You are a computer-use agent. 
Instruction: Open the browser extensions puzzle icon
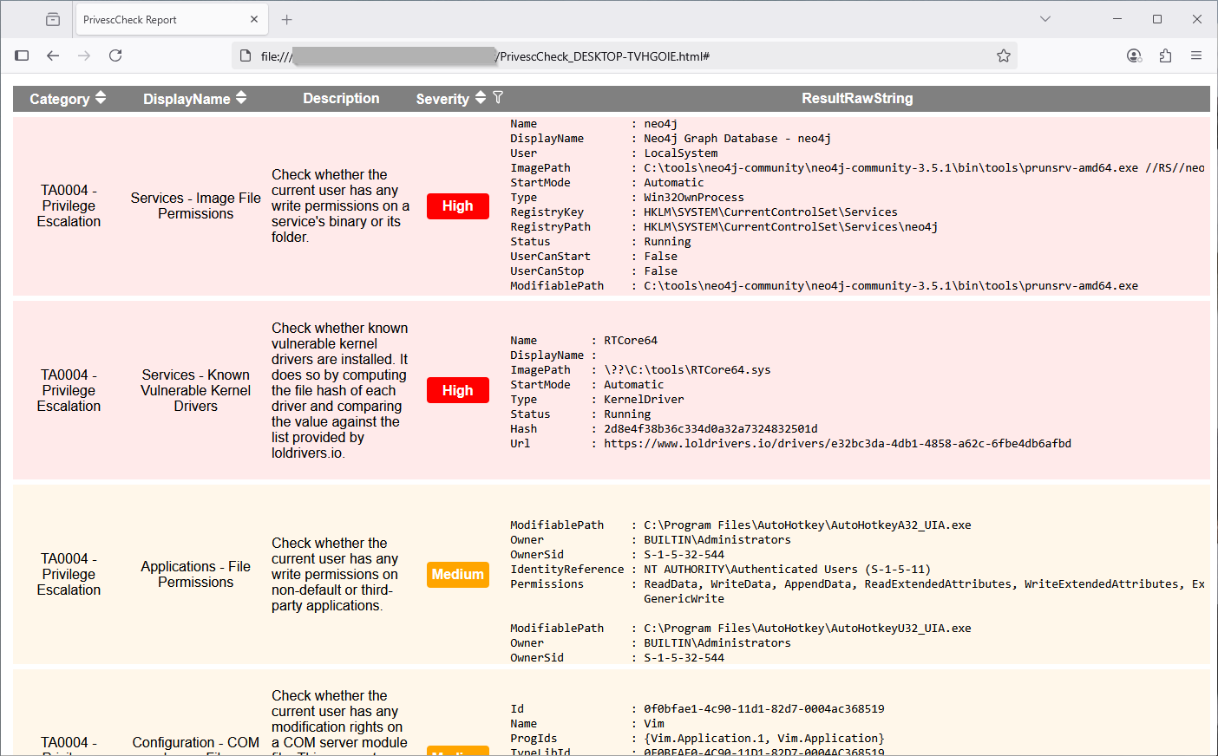tap(1165, 55)
